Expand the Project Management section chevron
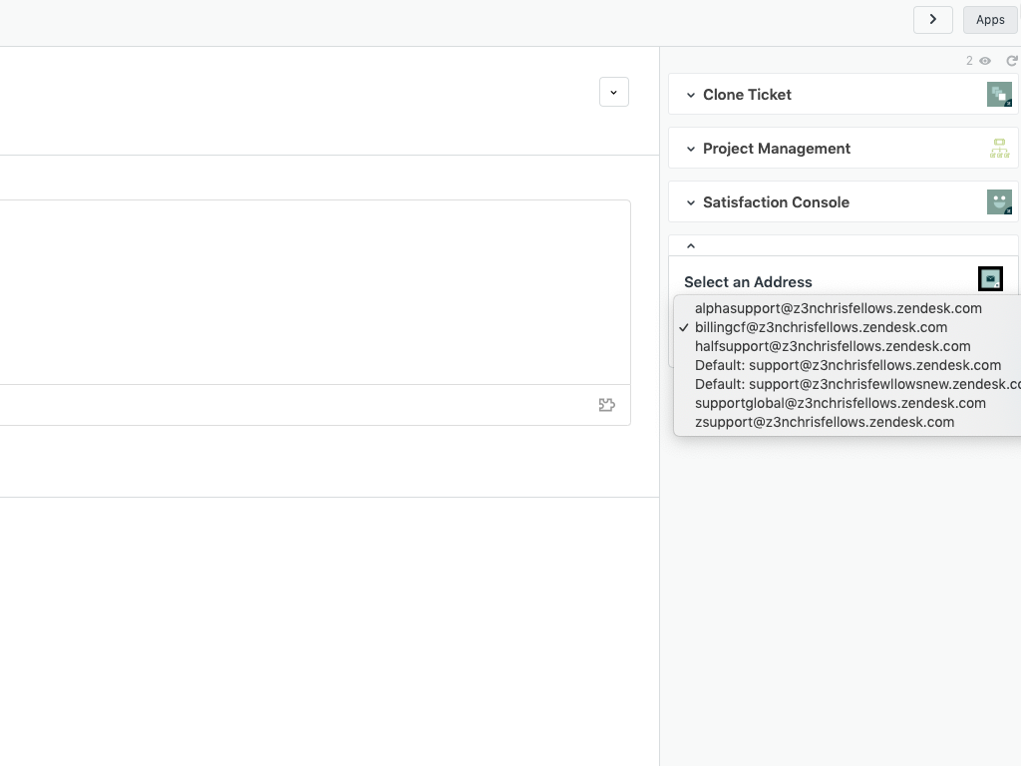Image resolution: width=1021 pixels, height=766 pixels. click(691, 149)
